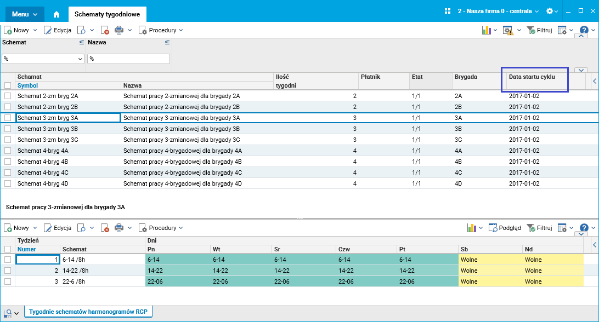This screenshot has width=599, height=322.
Task: Open the blue help question mark in upper toolbar
Action: coord(584,31)
